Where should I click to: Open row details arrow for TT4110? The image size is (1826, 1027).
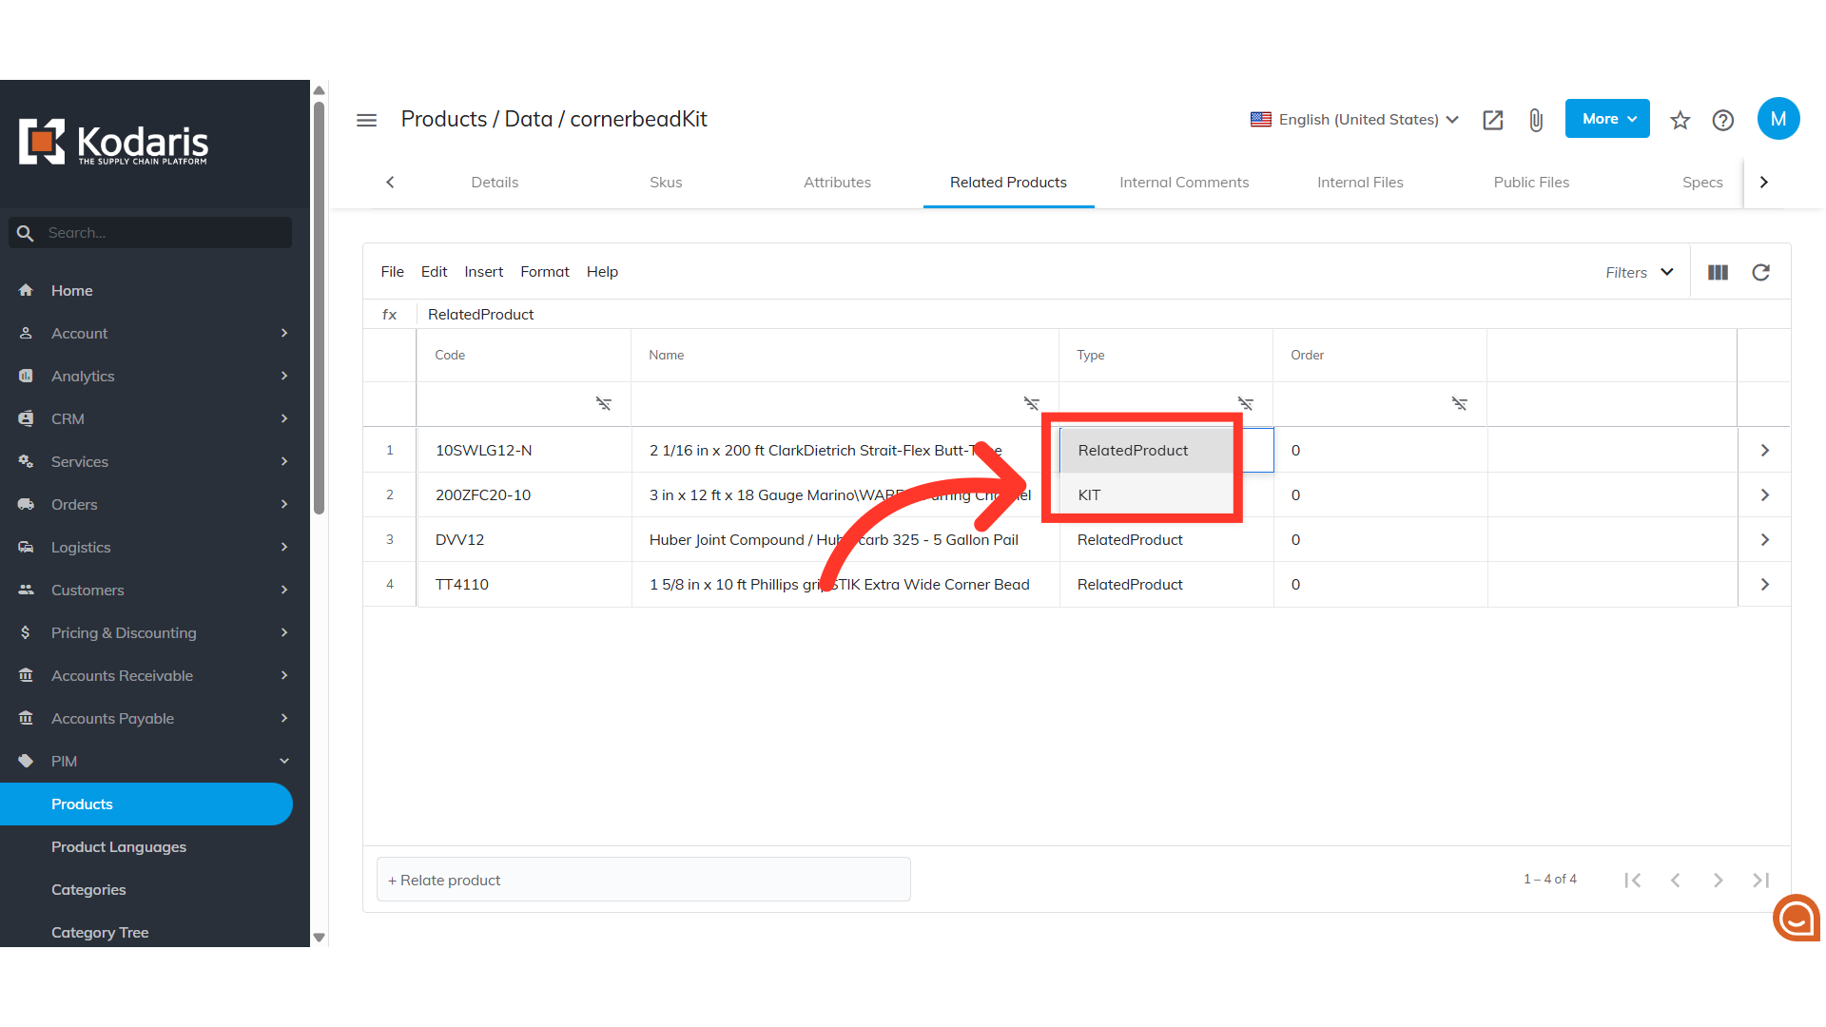1764,585
